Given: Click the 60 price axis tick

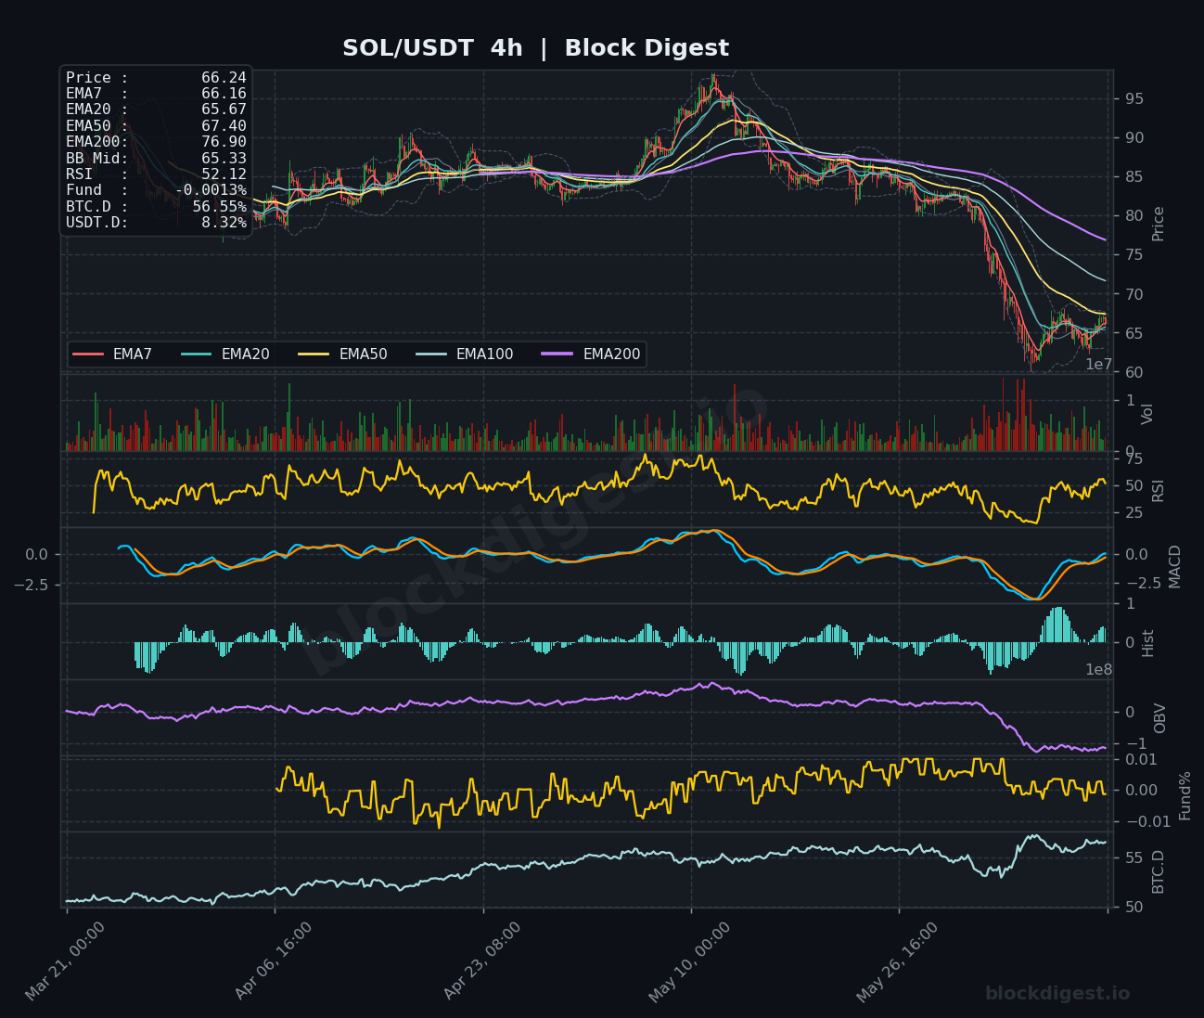Looking at the screenshot, I should pos(1134,372).
